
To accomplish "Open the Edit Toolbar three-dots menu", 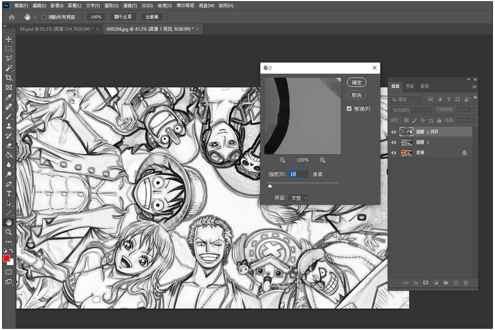I will click(x=8, y=242).
